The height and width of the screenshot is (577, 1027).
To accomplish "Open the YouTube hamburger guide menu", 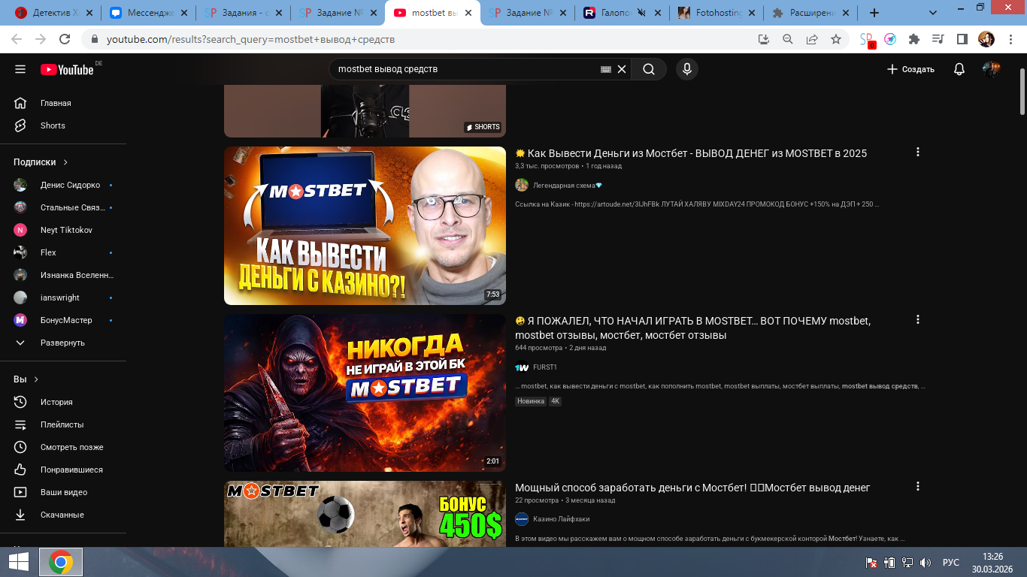I will click(x=20, y=69).
